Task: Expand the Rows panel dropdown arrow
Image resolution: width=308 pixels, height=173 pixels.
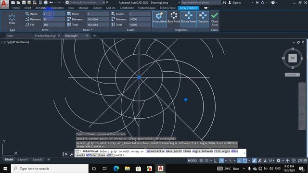Action: pyautogui.click(x=92, y=30)
